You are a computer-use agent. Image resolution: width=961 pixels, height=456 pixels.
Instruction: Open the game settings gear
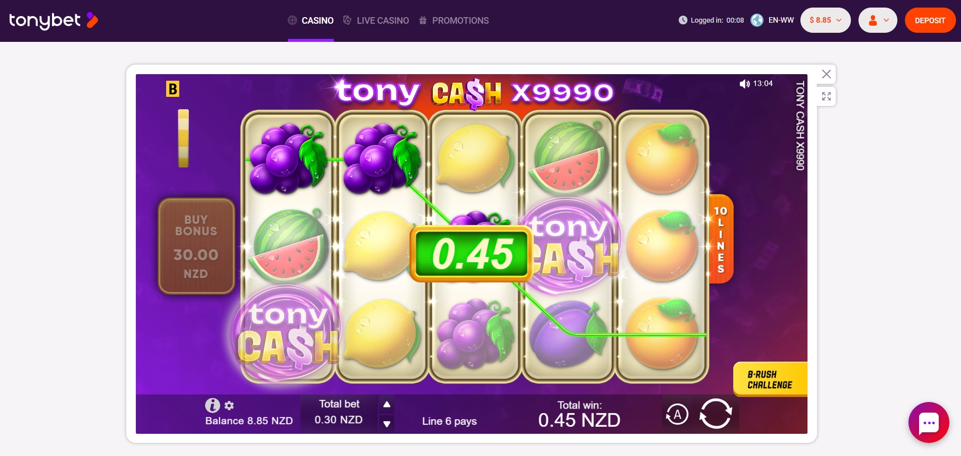[229, 406]
